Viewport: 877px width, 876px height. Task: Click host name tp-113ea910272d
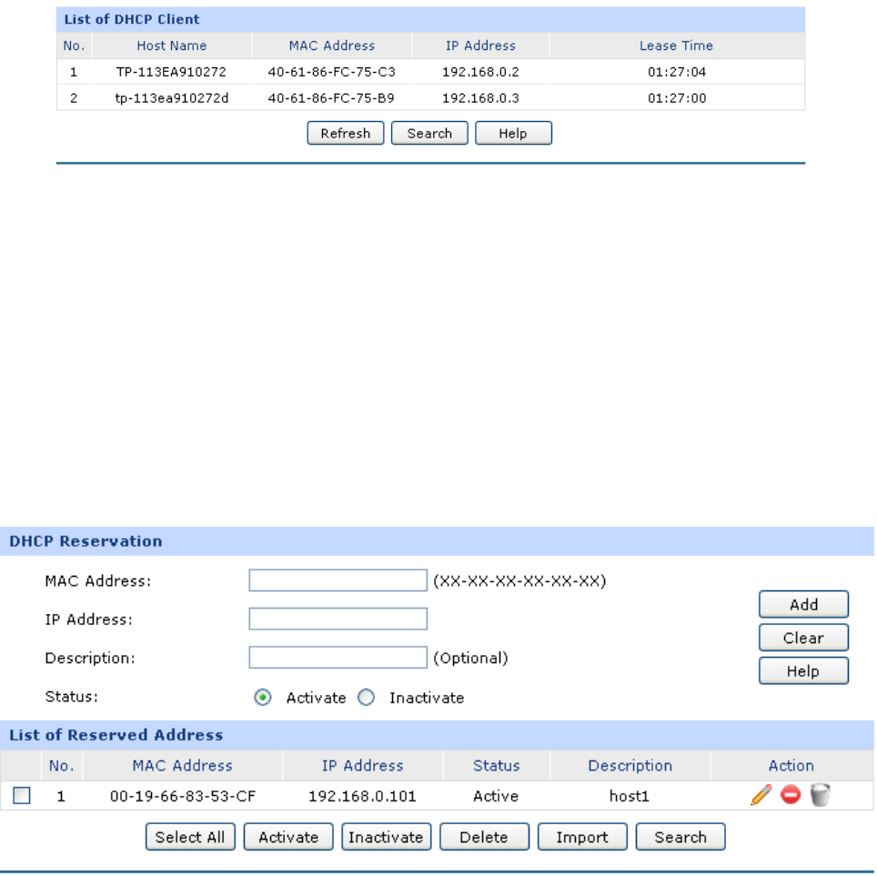click(x=172, y=98)
